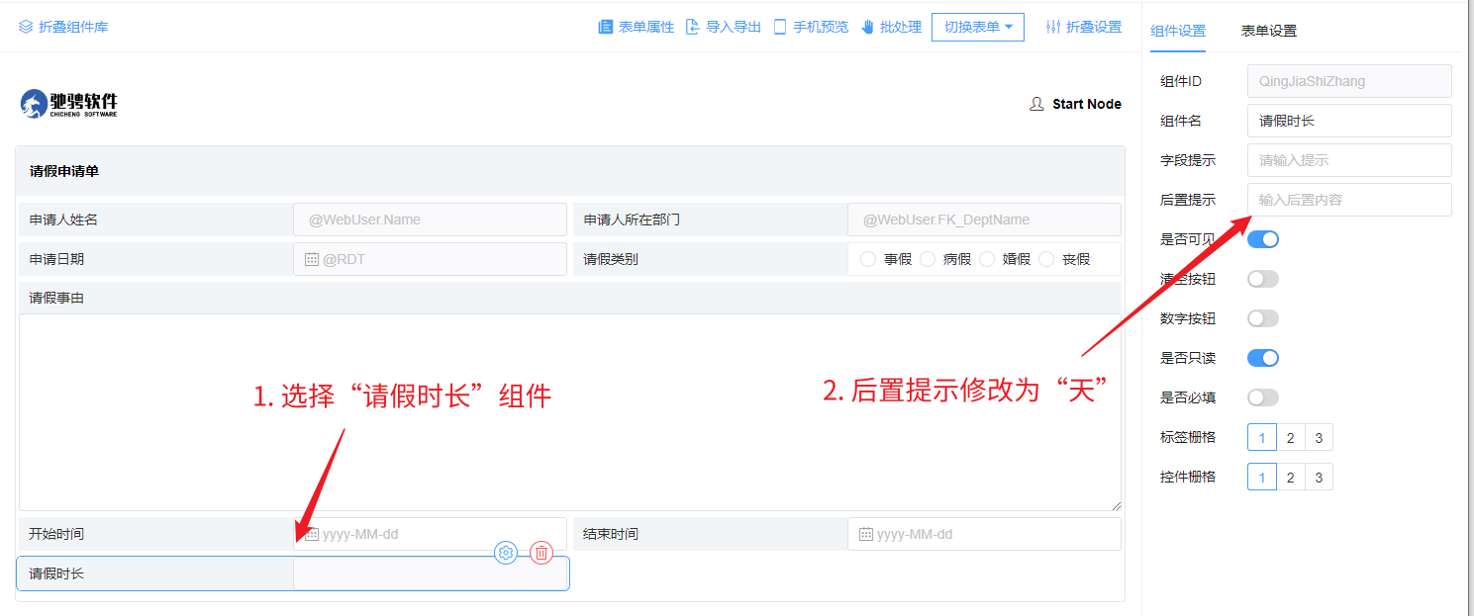
Task: Click the 驰骋软件 logo
Action: (x=69, y=104)
